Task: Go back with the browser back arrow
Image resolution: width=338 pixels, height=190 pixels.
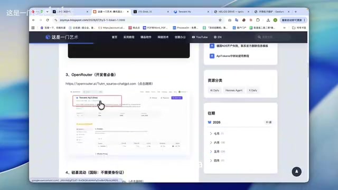Action: [x=34, y=20]
